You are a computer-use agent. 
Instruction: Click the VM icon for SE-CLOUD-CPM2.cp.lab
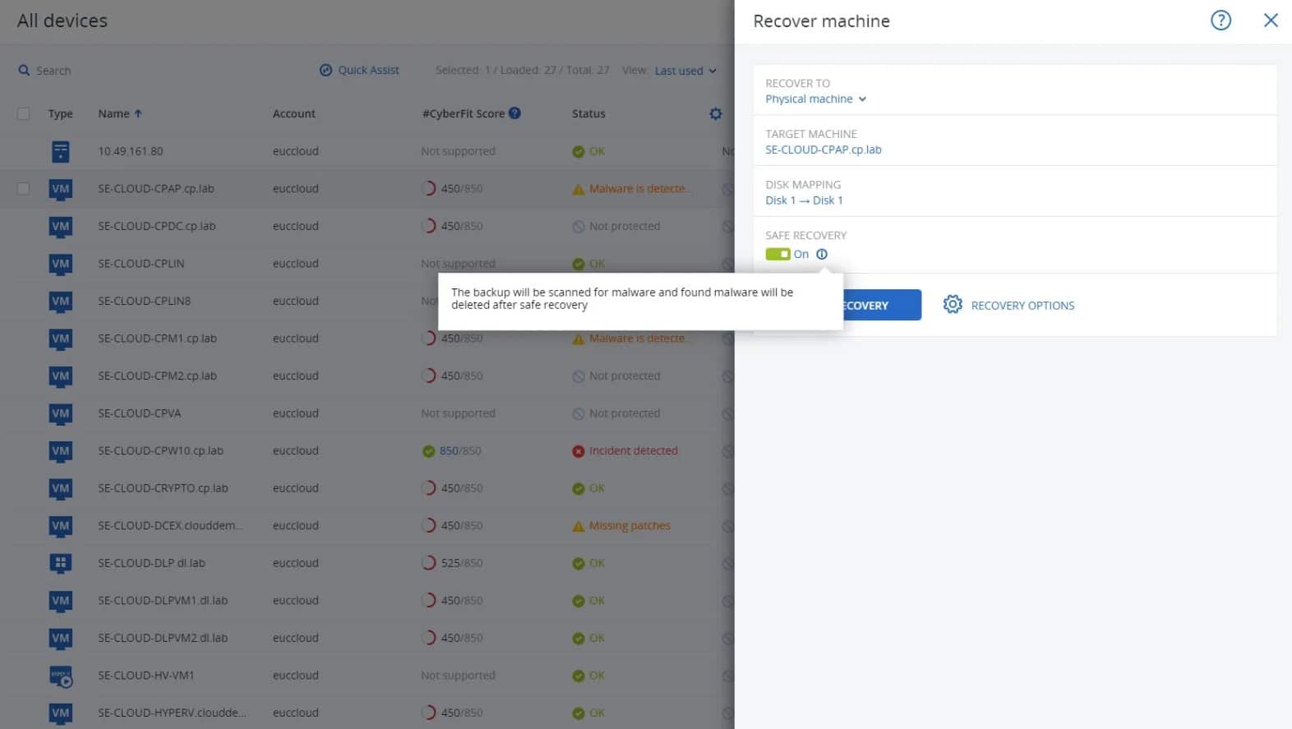click(61, 376)
